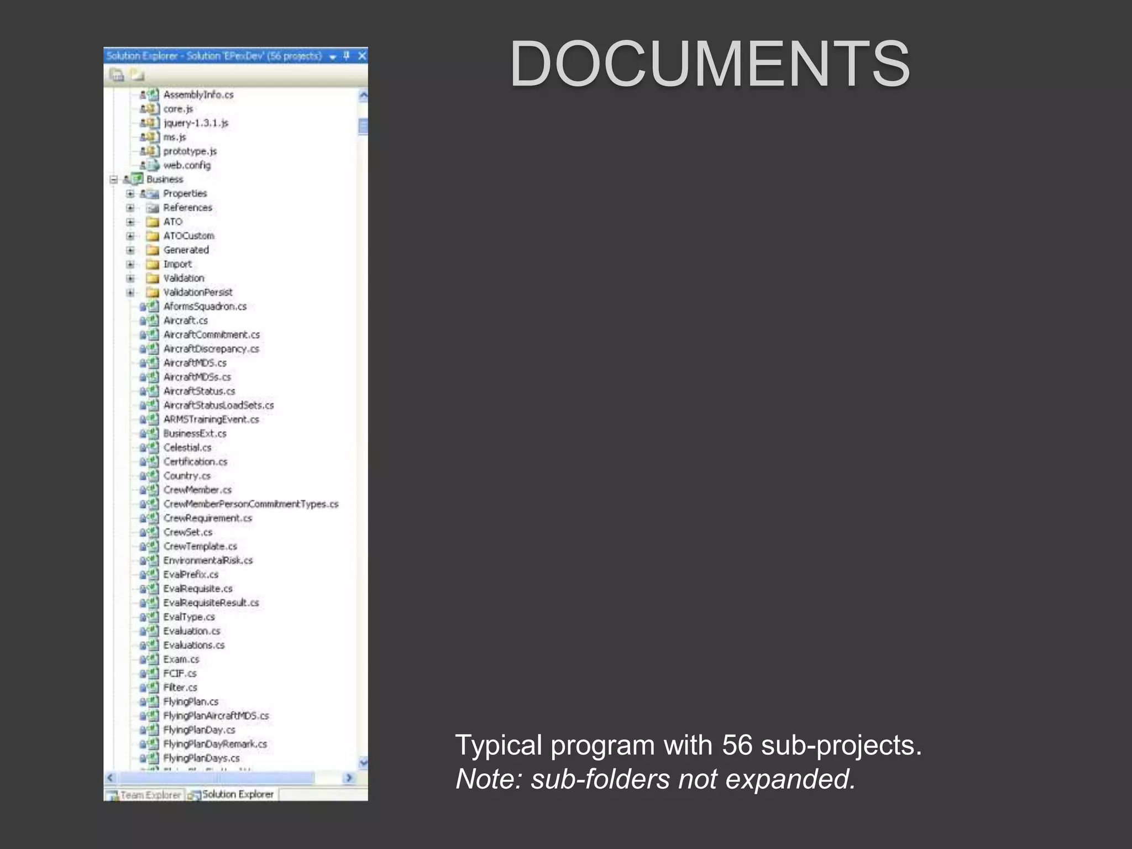Select FlyingPlanDayRemark.cs file name
The height and width of the screenshot is (849, 1132).
(x=215, y=744)
